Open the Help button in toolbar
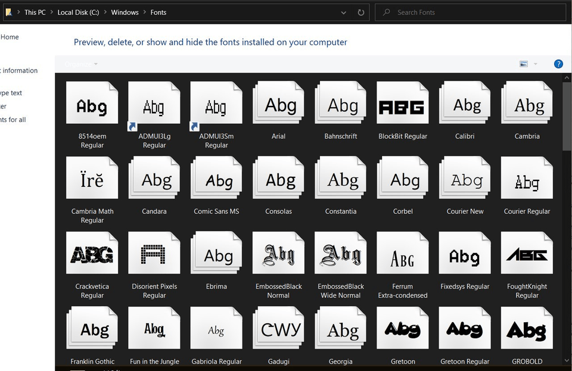Screen dimensions: 572x371 pos(558,64)
